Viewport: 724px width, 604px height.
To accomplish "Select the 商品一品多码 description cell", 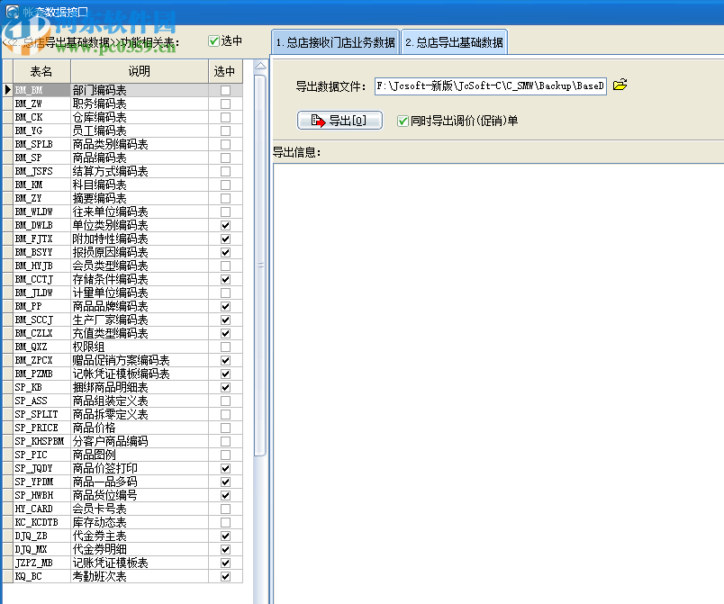I will point(140,482).
